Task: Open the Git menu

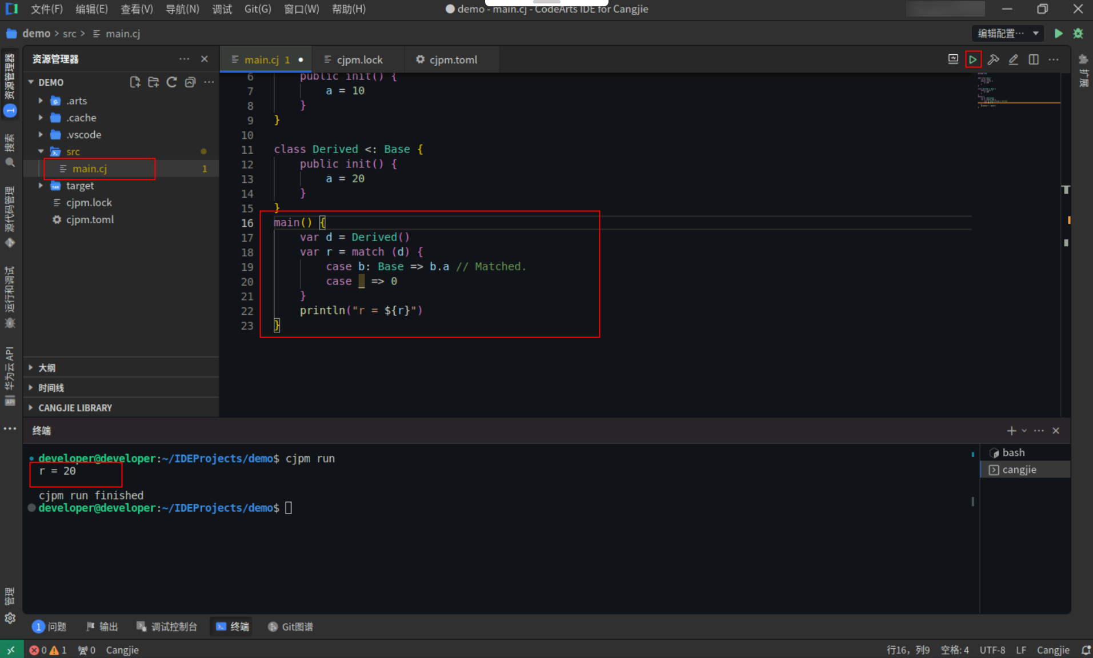Action: coord(258,9)
